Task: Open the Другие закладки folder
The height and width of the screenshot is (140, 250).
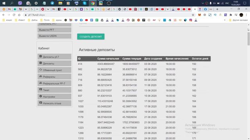Action: (238, 20)
